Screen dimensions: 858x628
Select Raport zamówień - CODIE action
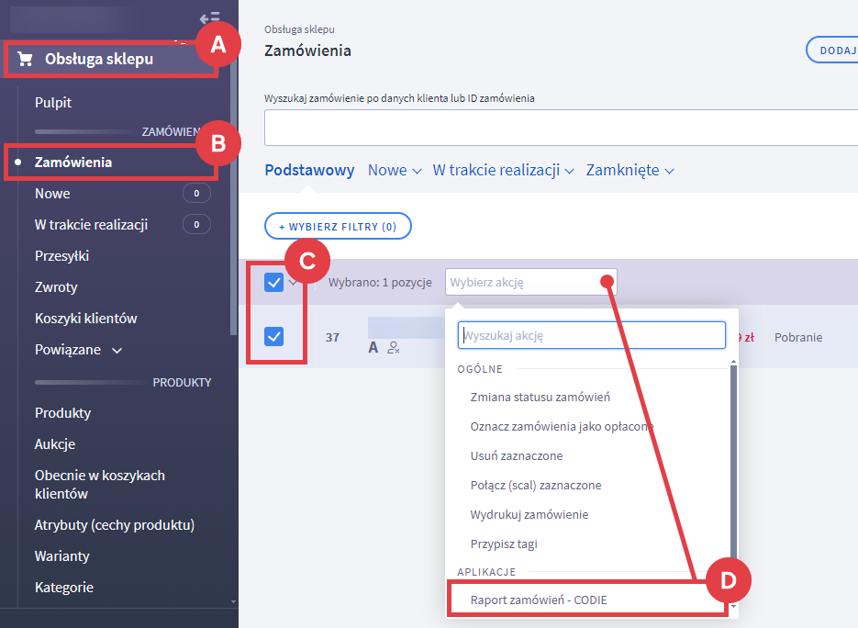coord(539,600)
